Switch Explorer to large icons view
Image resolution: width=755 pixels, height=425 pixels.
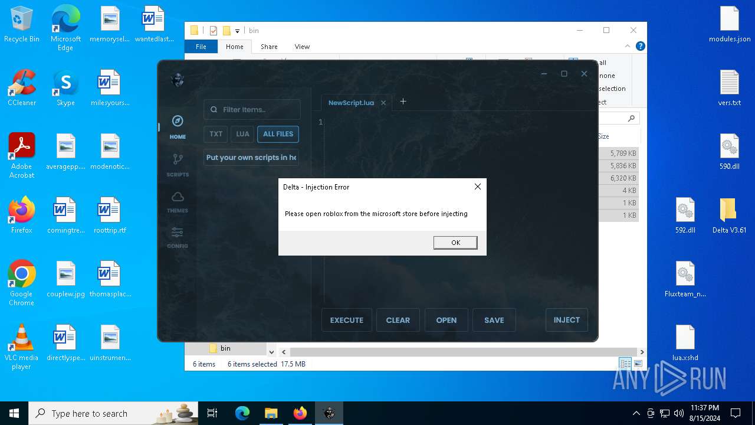pos(638,364)
